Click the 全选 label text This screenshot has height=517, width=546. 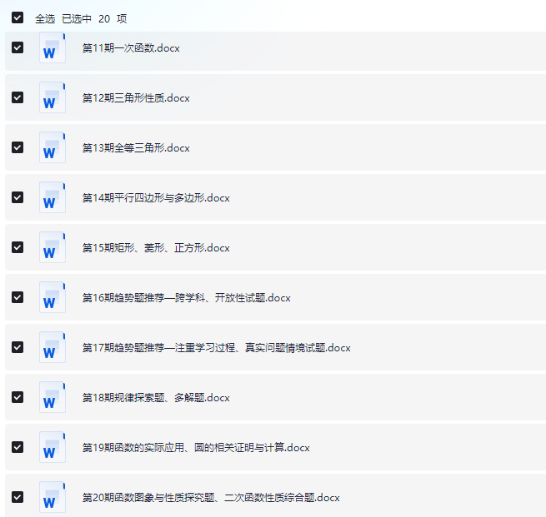pyautogui.click(x=45, y=19)
